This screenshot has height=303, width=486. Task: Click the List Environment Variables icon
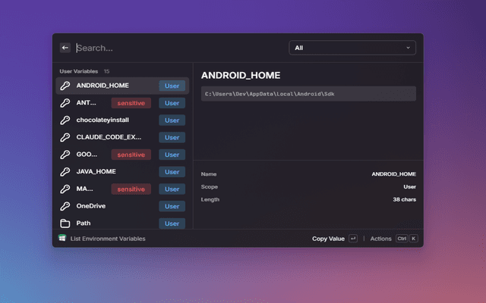click(x=62, y=238)
